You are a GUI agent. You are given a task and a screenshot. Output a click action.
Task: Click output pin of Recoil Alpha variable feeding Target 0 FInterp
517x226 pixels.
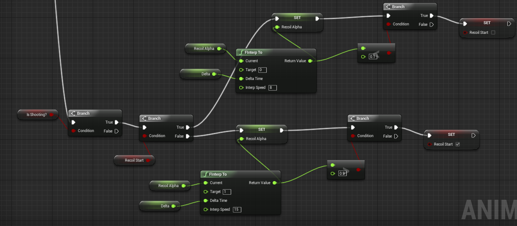(x=219, y=49)
